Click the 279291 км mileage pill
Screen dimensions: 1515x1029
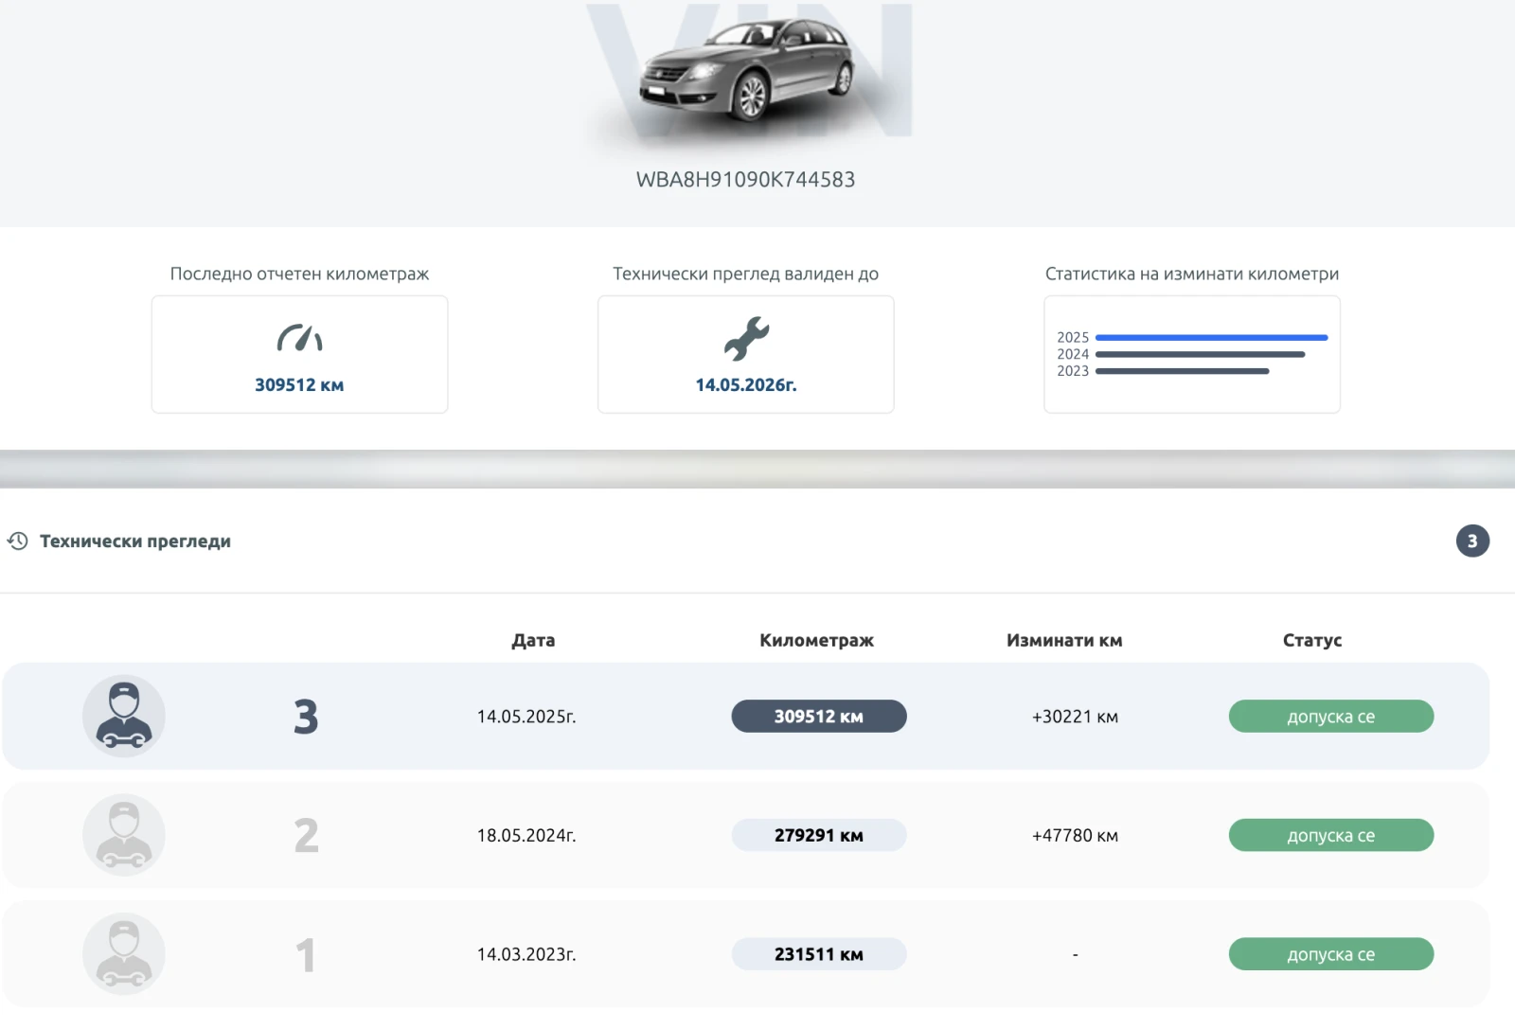tap(818, 835)
